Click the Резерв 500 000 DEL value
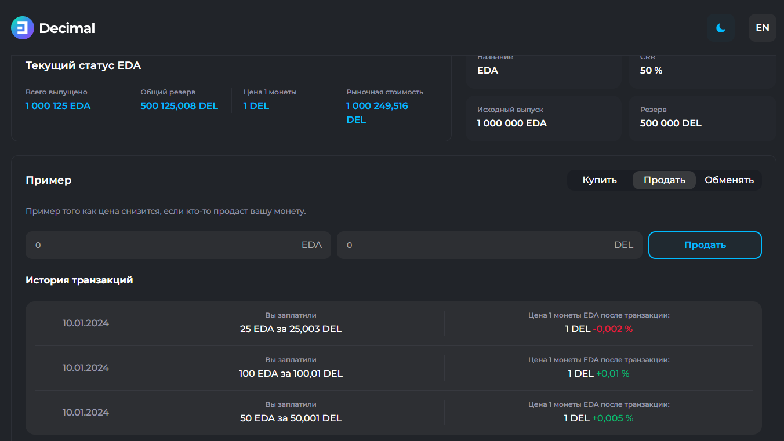784x441 pixels. pyautogui.click(x=671, y=123)
